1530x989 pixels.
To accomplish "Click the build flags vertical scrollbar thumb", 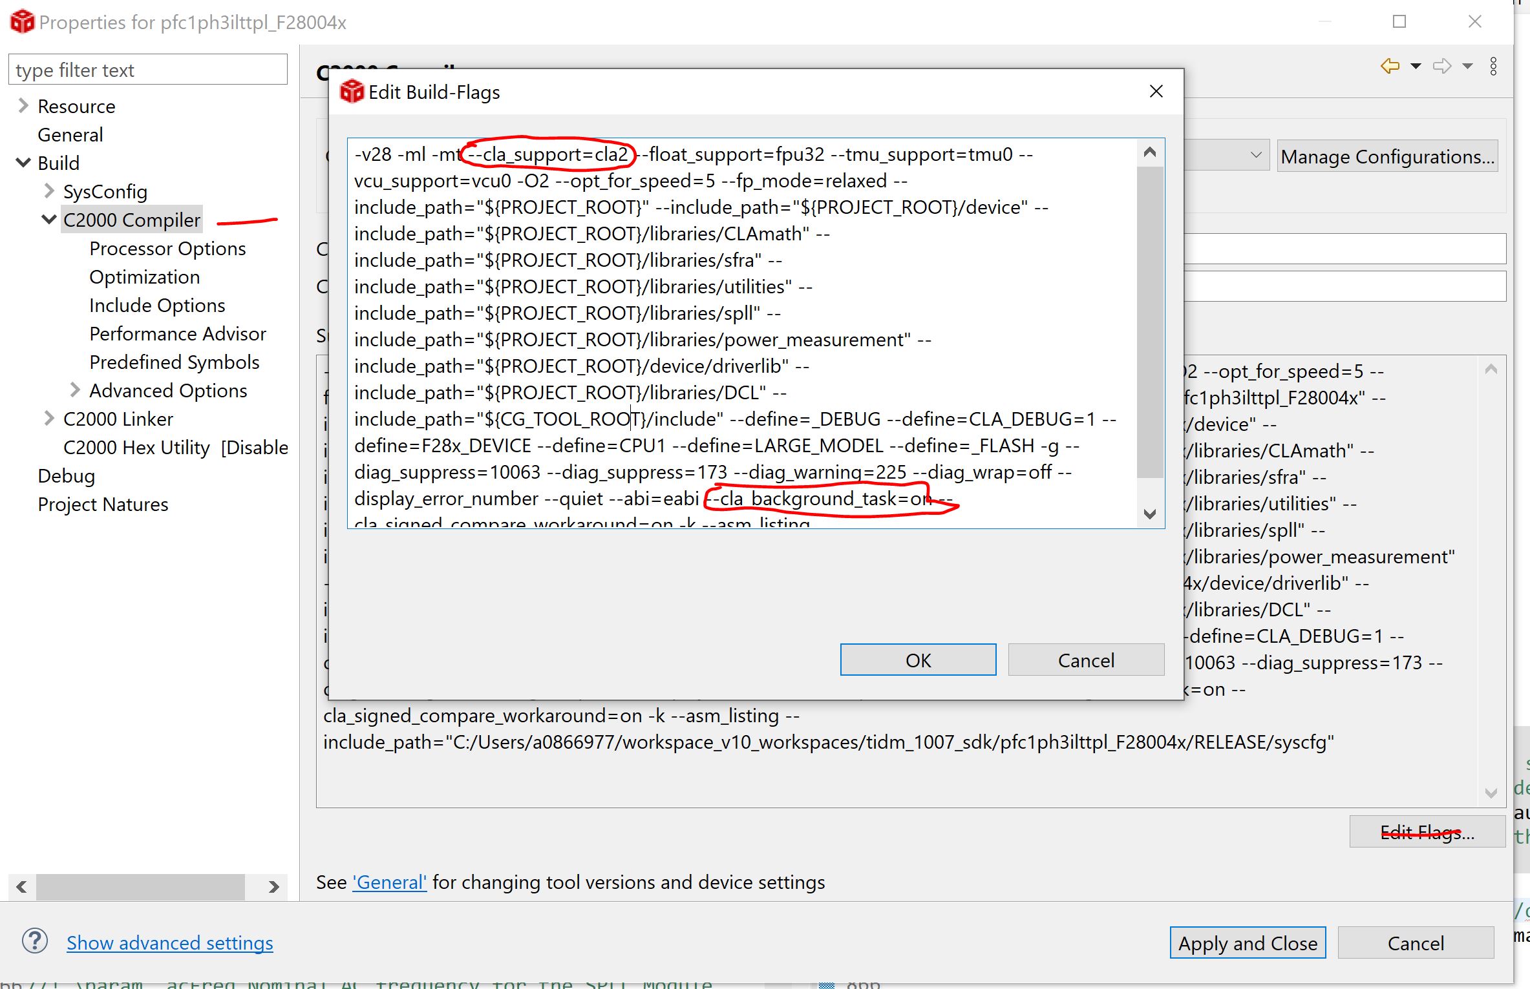I will point(1149,323).
